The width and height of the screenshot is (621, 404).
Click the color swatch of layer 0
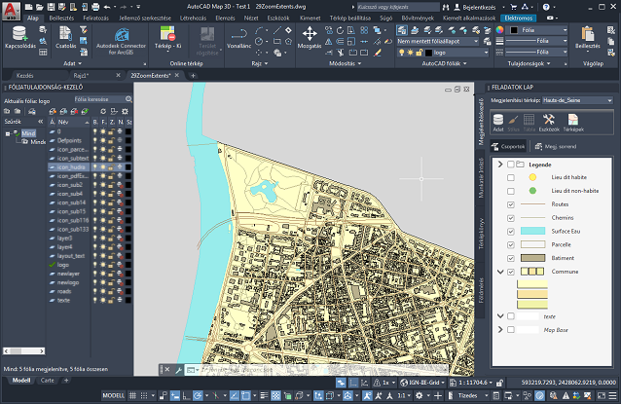[128, 131]
